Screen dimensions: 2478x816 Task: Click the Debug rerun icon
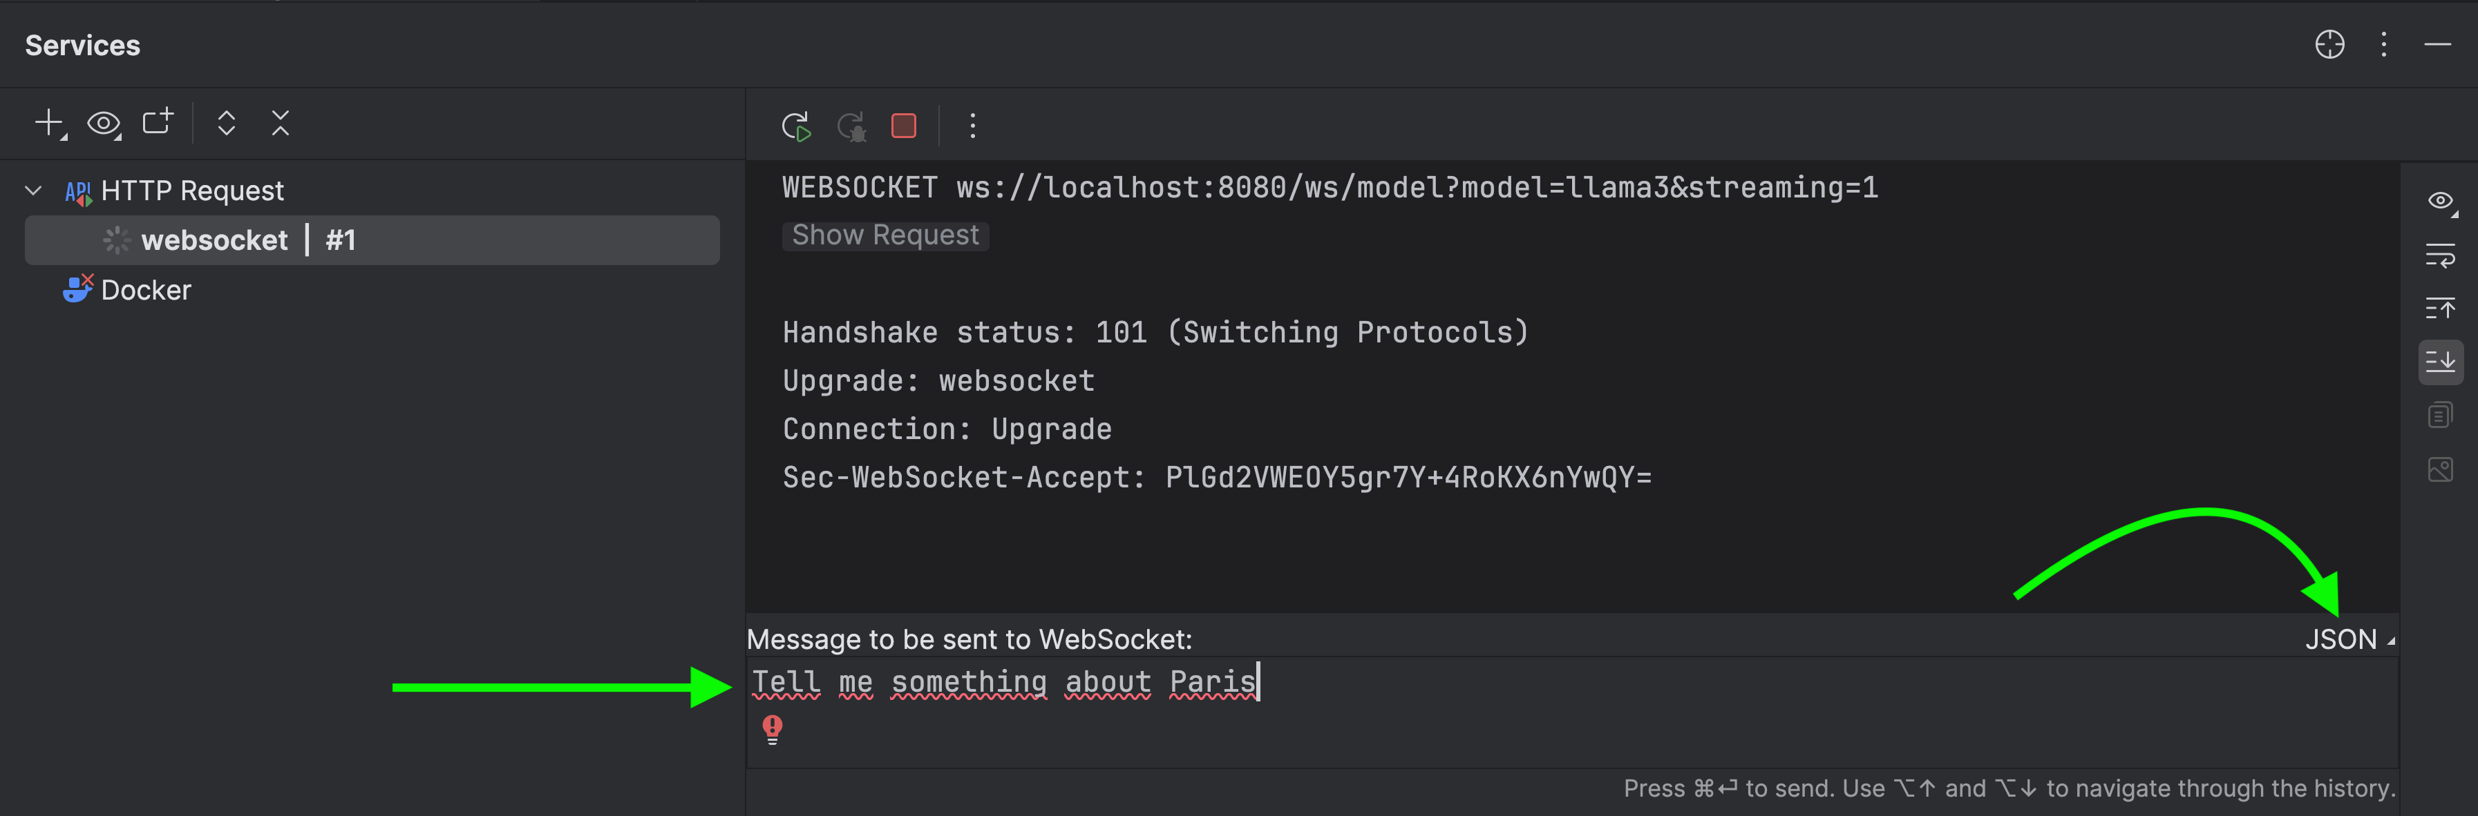tap(851, 126)
